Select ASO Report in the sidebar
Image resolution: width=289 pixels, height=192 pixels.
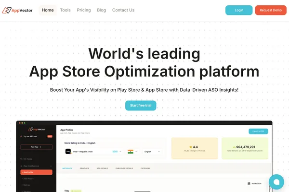[28, 179]
